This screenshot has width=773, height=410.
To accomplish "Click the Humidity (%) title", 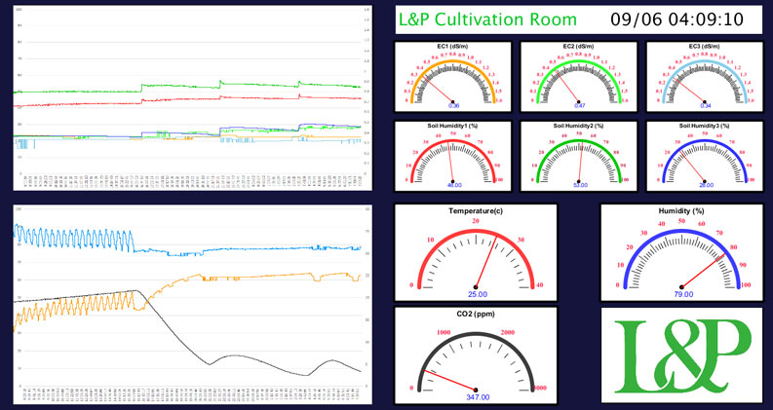I will (x=681, y=211).
